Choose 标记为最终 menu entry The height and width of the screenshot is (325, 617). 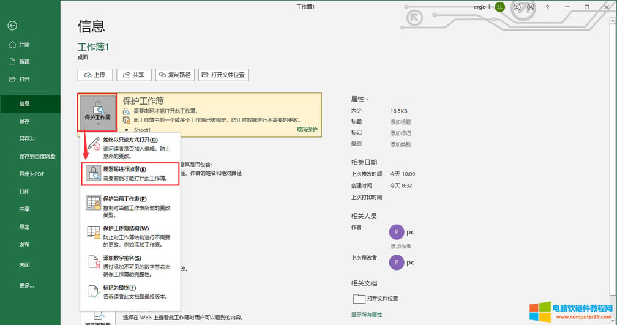tap(130, 292)
